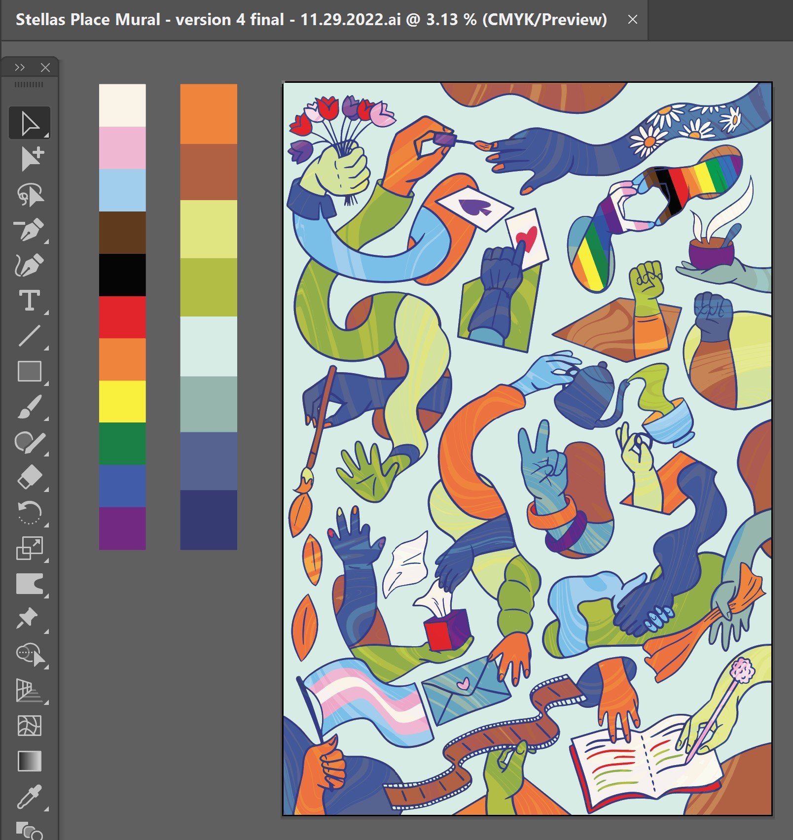Click the dark navy swatch in right palette
The image size is (793, 840).
[209, 520]
